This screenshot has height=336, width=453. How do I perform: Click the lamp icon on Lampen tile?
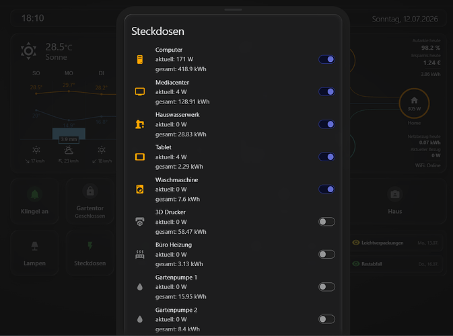point(35,246)
